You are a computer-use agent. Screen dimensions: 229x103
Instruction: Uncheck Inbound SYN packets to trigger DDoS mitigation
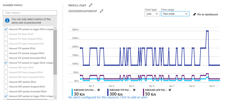tap(6, 29)
